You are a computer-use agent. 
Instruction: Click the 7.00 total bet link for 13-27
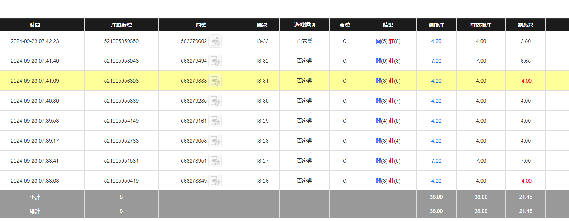pyautogui.click(x=436, y=161)
